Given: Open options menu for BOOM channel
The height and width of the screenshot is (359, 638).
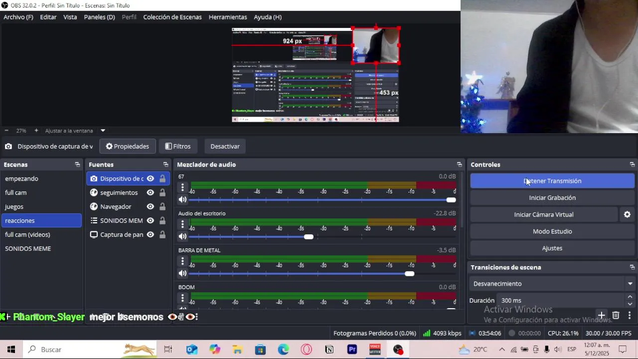Looking at the screenshot, I should [182, 298].
